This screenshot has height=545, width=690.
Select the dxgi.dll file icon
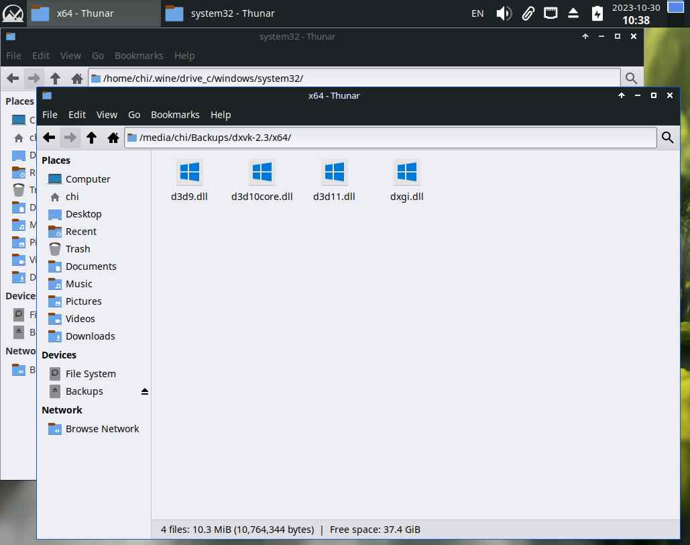pos(406,172)
